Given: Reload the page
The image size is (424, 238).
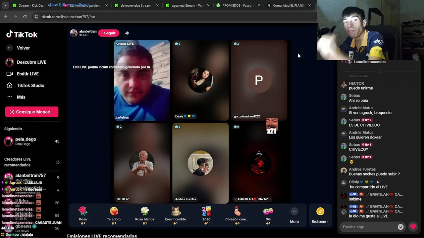Looking at the screenshot, I should pyautogui.click(x=25, y=17).
